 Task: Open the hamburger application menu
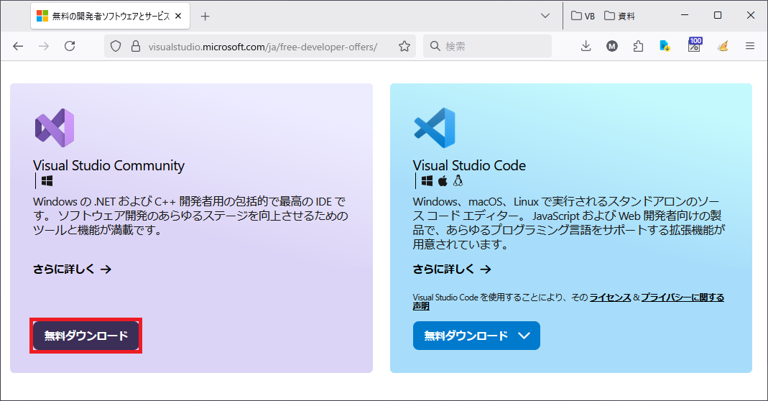pyautogui.click(x=750, y=46)
